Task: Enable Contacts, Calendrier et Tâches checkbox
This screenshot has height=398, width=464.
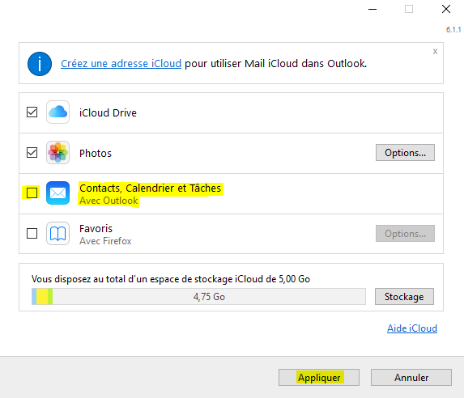Action: click(32, 193)
